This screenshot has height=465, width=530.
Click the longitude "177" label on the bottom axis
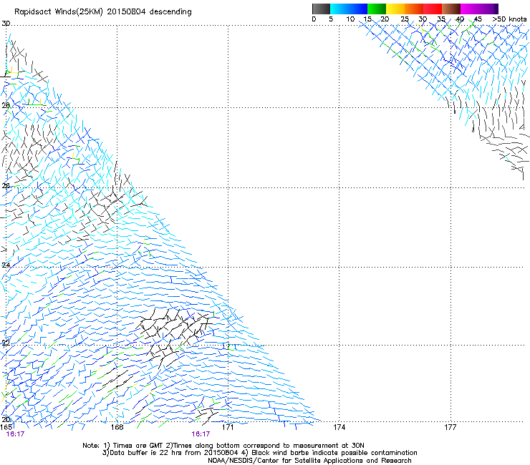pyautogui.click(x=450, y=427)
